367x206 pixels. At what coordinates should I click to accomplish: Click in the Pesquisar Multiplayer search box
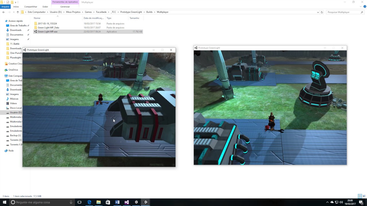click(x=345, y=12)
